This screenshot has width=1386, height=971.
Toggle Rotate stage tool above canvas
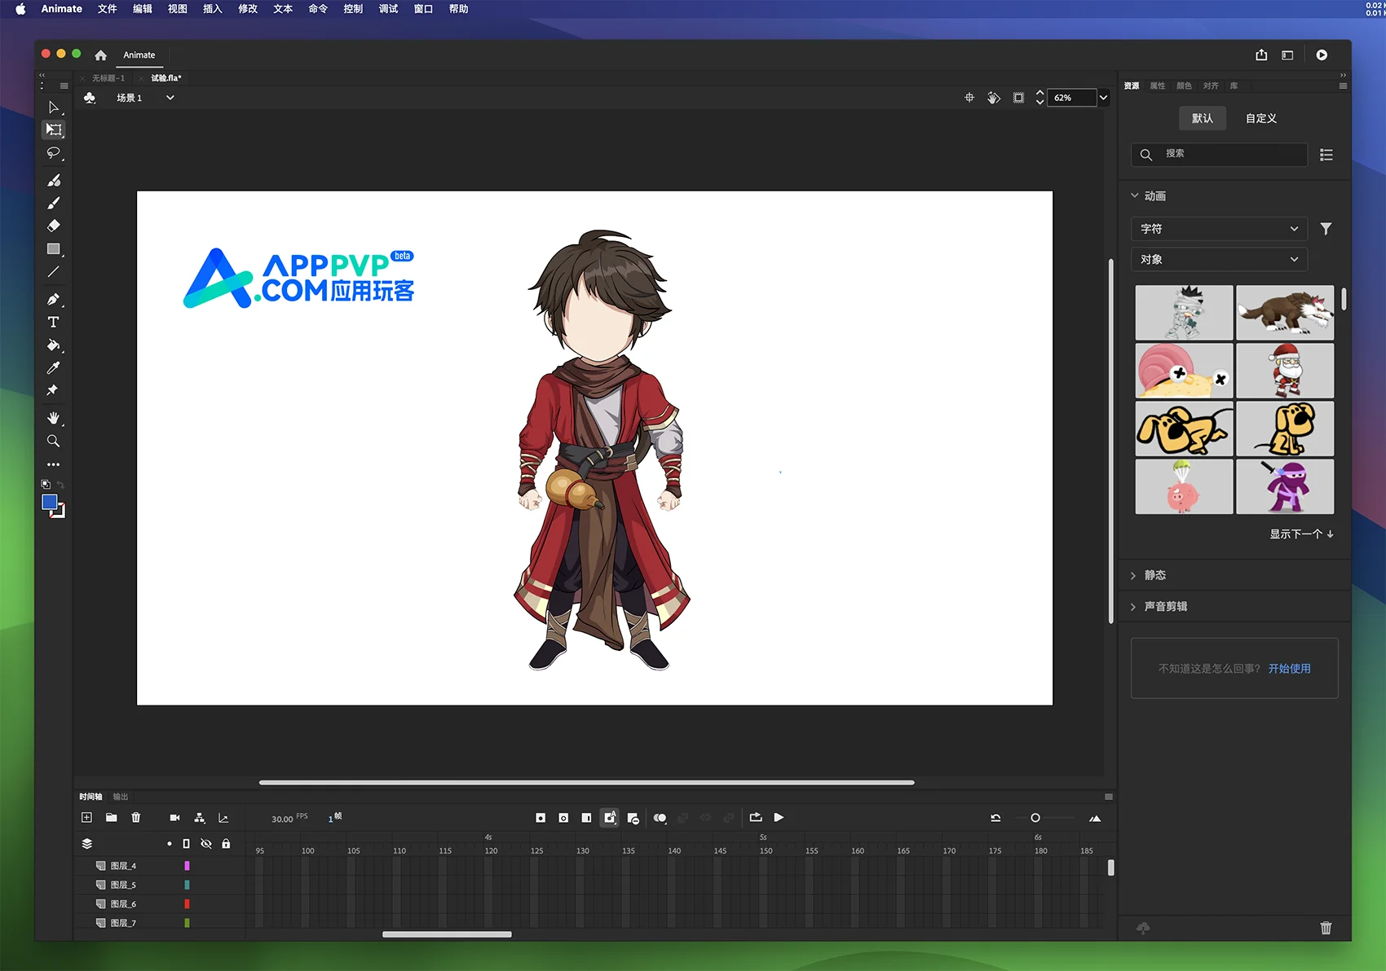tap(994, 98)
